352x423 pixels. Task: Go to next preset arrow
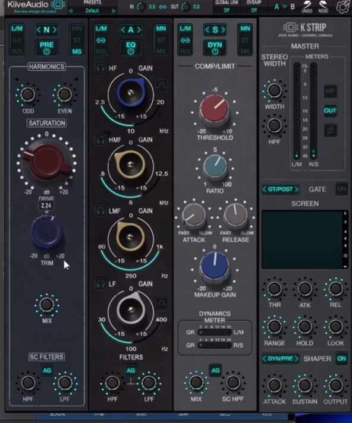(114, 11)
